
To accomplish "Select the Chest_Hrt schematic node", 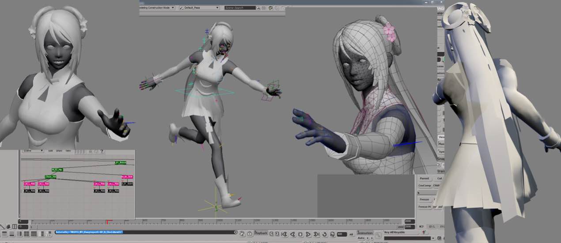I will point(50,177).
